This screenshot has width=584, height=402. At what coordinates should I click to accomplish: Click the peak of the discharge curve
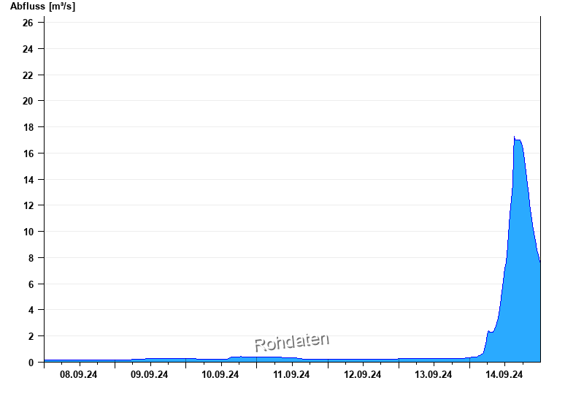[x=515, y=137]
